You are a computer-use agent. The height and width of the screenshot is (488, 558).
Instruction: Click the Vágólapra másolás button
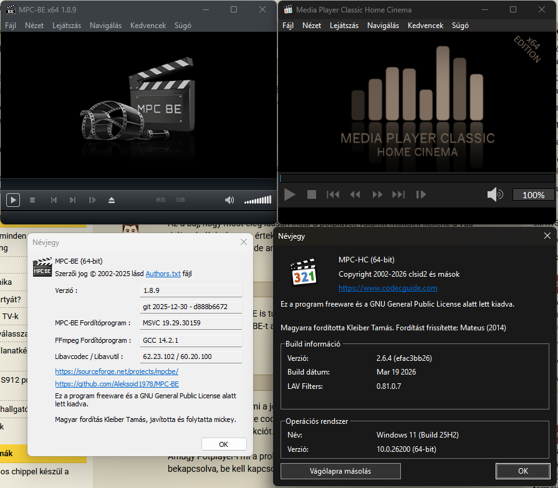point(340,471)
